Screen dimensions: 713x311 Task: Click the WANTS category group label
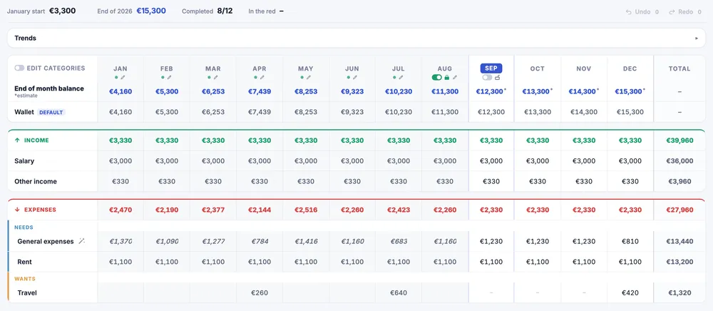(x=24, y=279)
